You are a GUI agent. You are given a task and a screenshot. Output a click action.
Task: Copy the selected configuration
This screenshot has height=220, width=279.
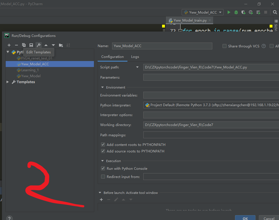pyautogui.click(x=24, y=45)
